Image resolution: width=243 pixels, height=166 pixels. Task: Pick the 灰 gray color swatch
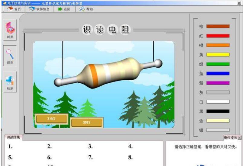point(218,92)
